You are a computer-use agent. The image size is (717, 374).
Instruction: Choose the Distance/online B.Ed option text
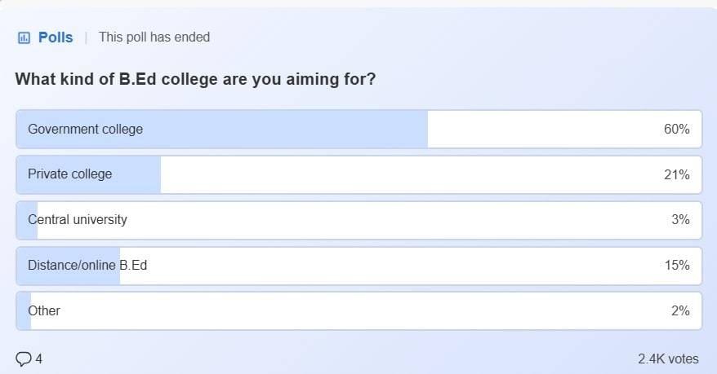pos(87,266)
